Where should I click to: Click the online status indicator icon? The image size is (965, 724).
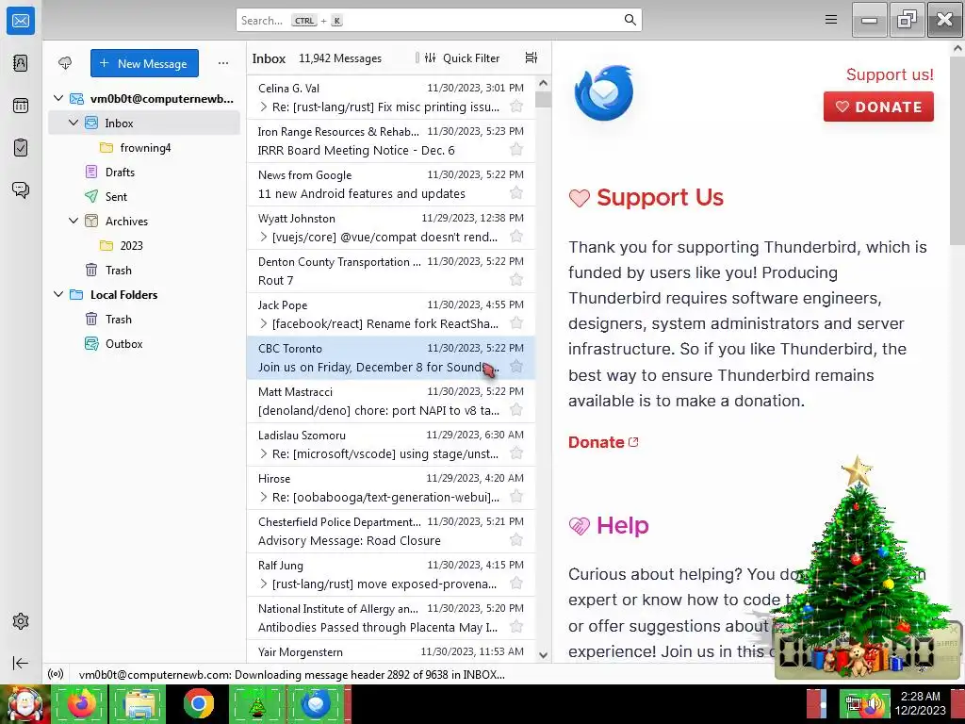point(56,674)
